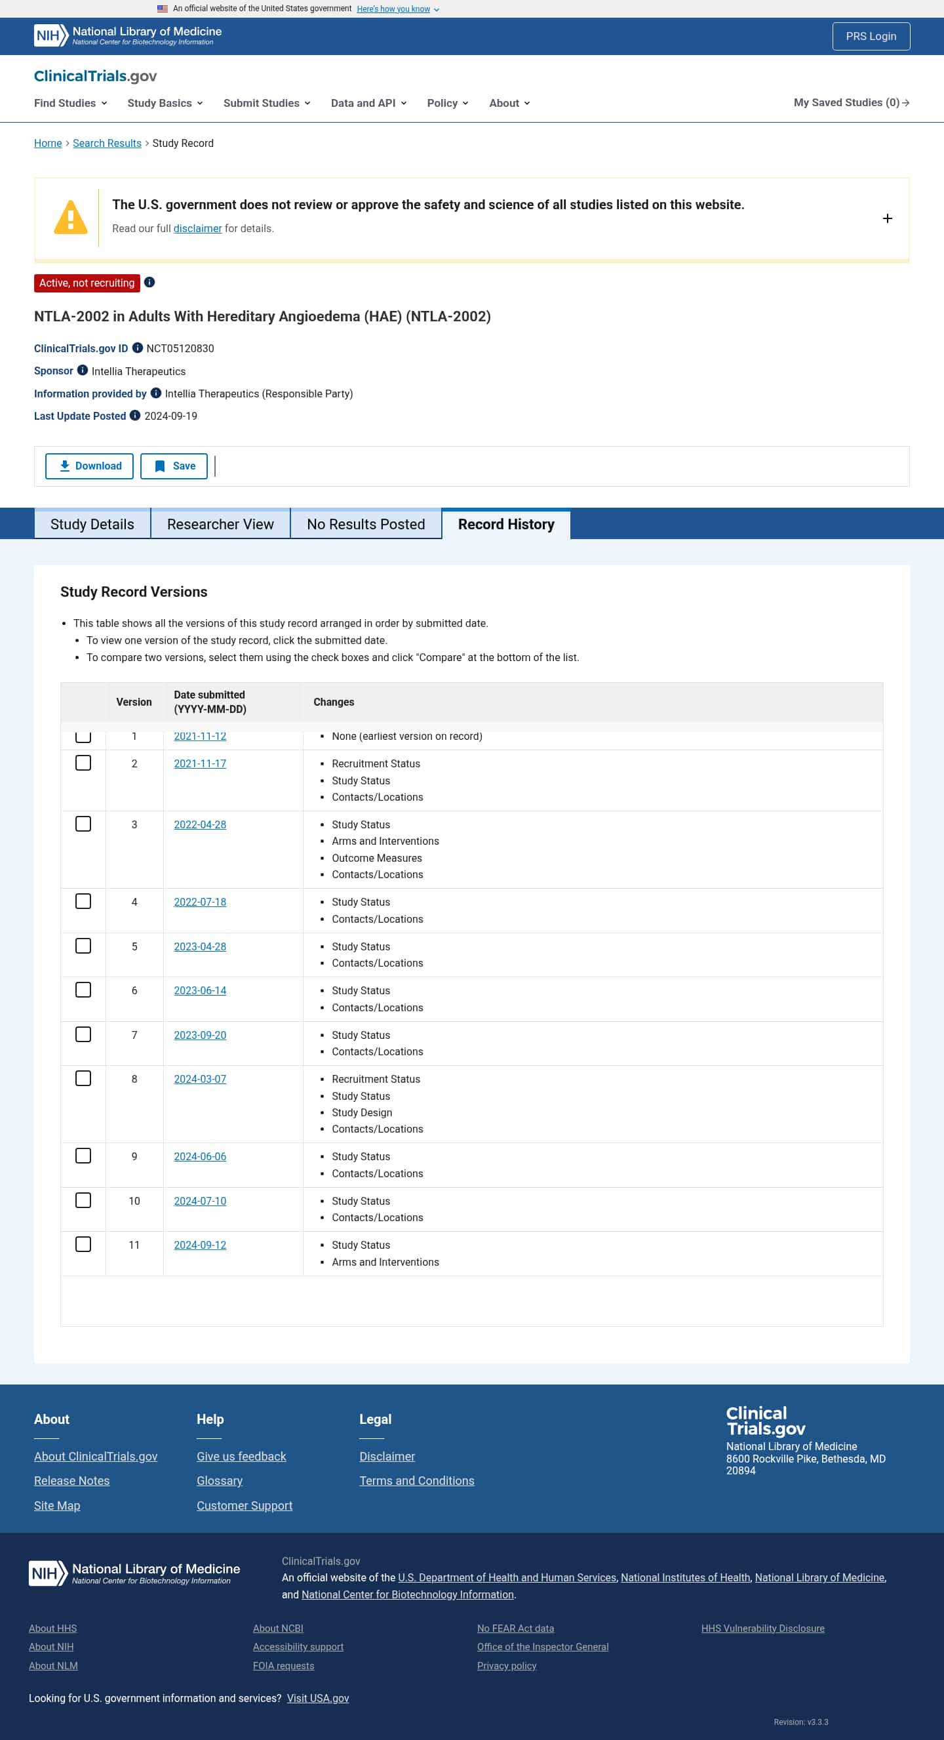
Task: Visit USA.gov link
Action: coord(318,1698)
